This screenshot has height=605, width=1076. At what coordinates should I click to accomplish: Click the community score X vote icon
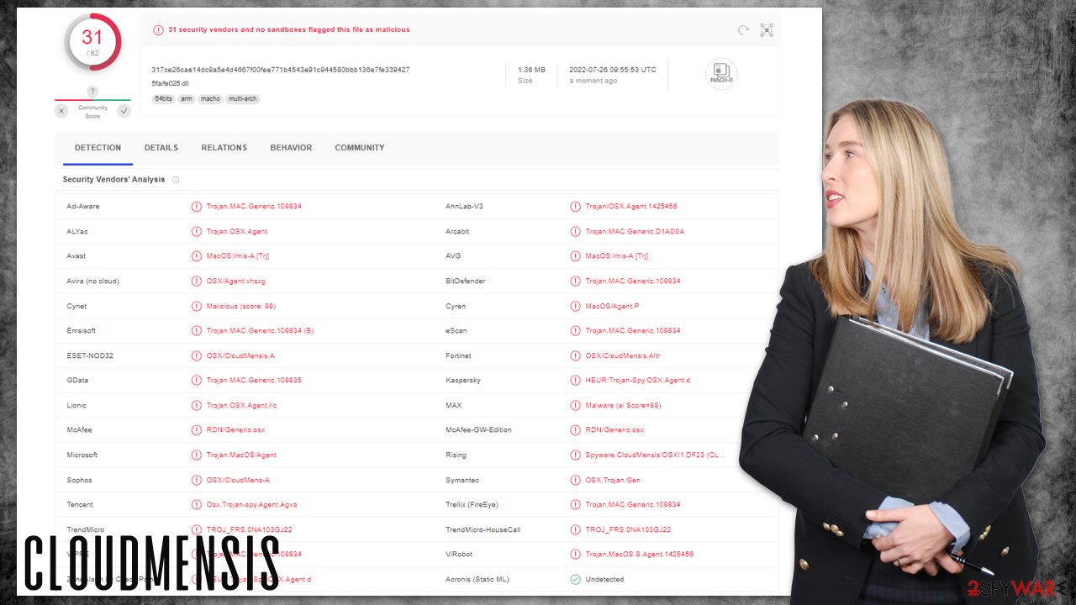click(61, 111)
